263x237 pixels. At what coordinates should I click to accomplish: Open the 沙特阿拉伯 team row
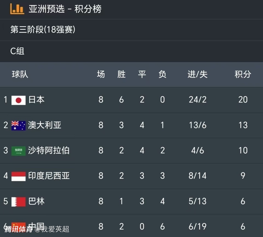131,151
